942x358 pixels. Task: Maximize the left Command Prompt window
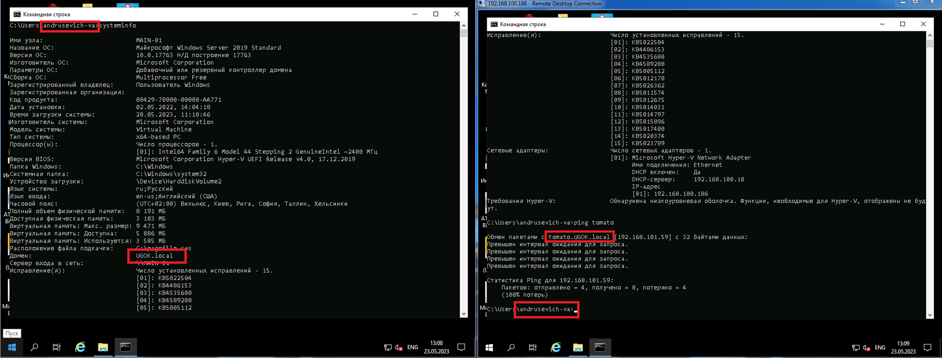pos(436,14)
